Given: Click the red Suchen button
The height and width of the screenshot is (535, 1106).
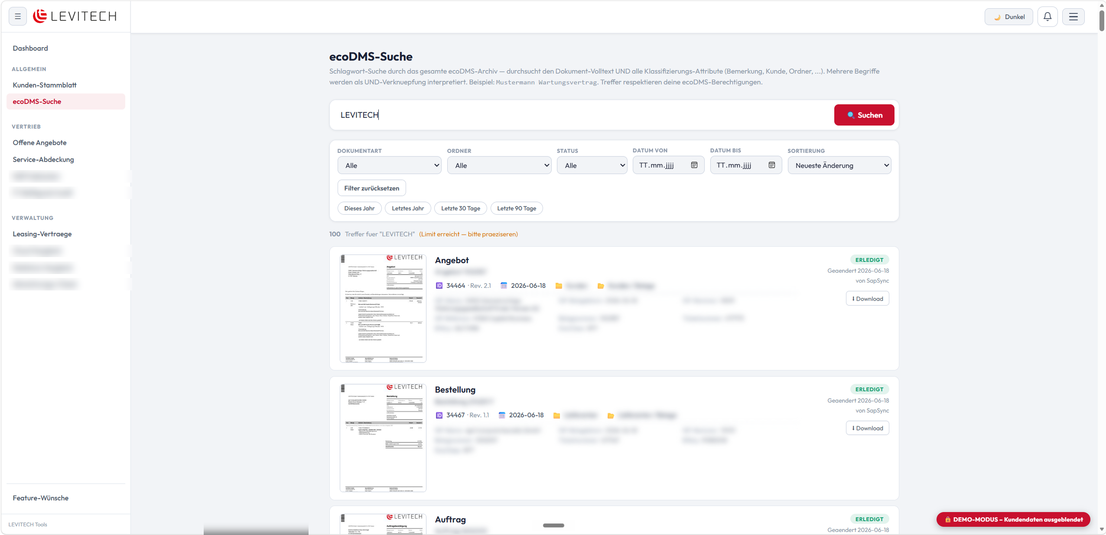Looking at the screenshot, I should [864, 115].
